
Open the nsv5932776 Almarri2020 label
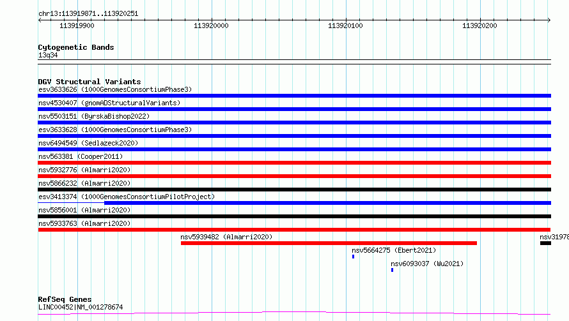pos(84,170)
